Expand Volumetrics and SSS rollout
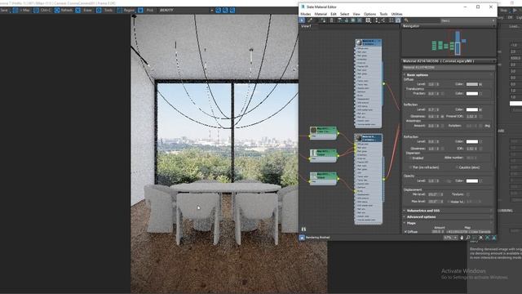The image size is (522, 294). pyautogui.click(x=448, y=211)
